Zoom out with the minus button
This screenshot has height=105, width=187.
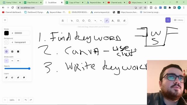(x=5, y=100)
